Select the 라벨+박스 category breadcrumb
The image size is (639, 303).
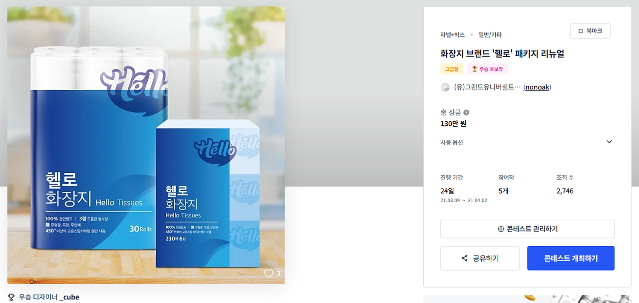pos(452,35)
